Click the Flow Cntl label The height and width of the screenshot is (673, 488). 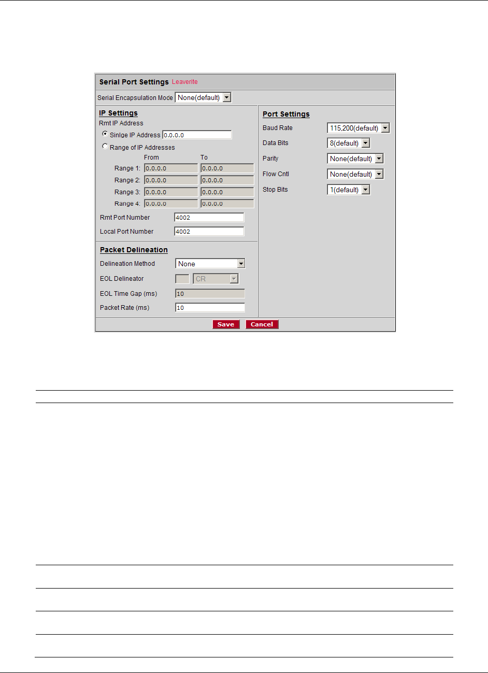[x=276, y=174]
